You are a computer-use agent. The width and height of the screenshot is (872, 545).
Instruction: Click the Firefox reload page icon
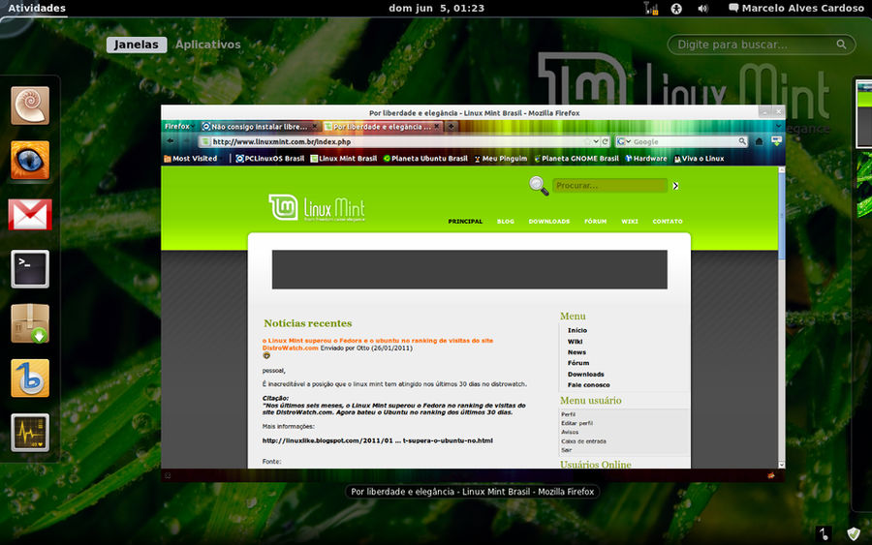606,141
